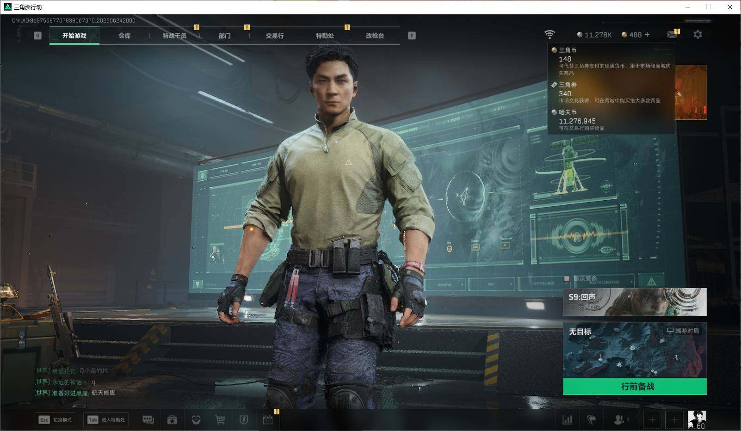Open the 部门 tab
The width and height of the screenshot is (741, 431).
pos(225,36)
